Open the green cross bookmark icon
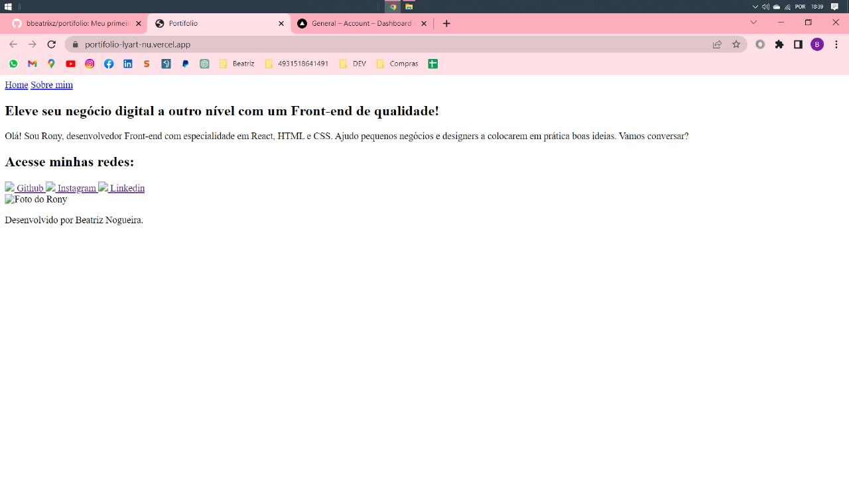The image size is (849, 477). click(x=432, y=64)
